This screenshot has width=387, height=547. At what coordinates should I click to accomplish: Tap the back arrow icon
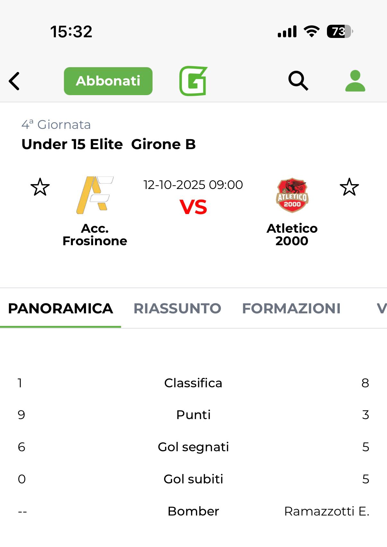[x=14, y=81]
